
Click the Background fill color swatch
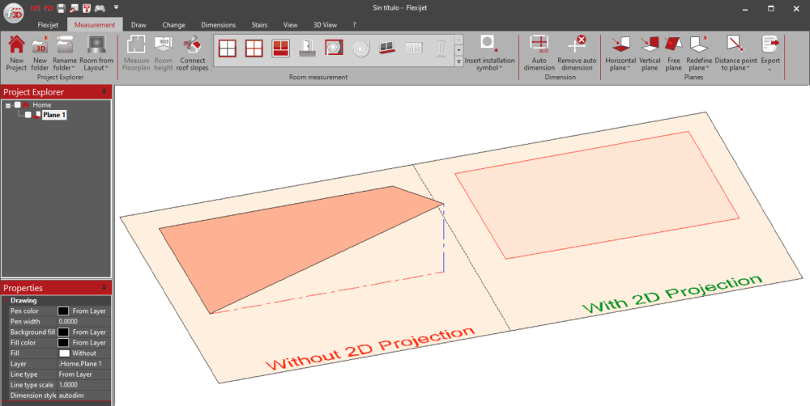click(63, 332)
